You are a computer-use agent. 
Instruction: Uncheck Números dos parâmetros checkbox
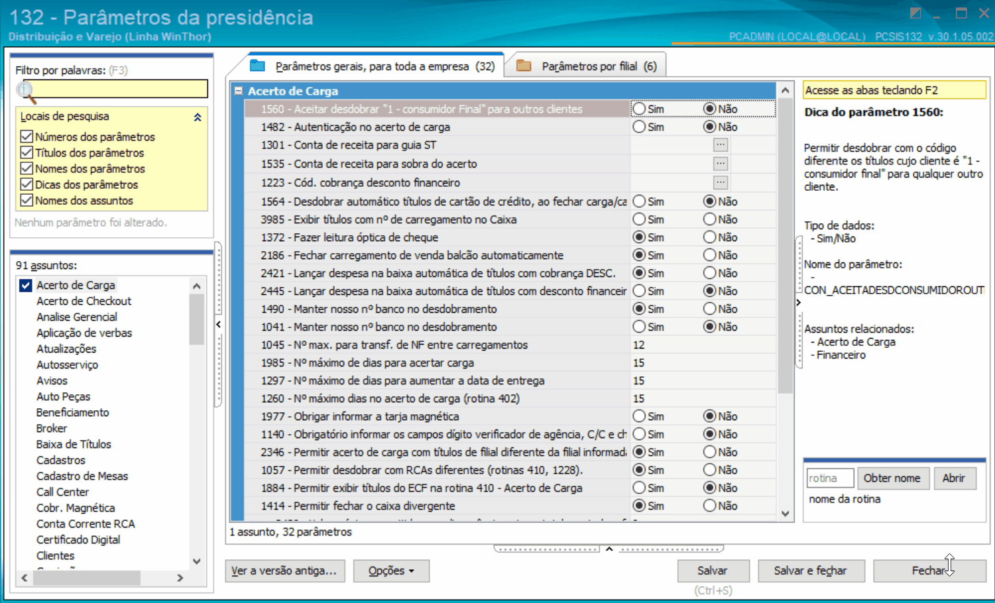[x=27, y=137]
